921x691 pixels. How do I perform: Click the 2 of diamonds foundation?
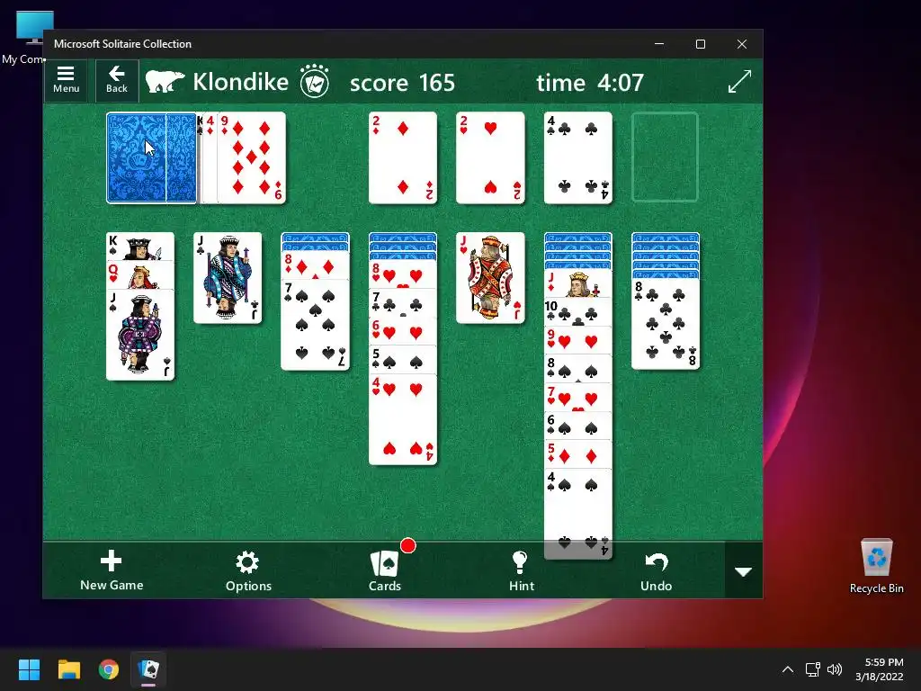point(403,158)
